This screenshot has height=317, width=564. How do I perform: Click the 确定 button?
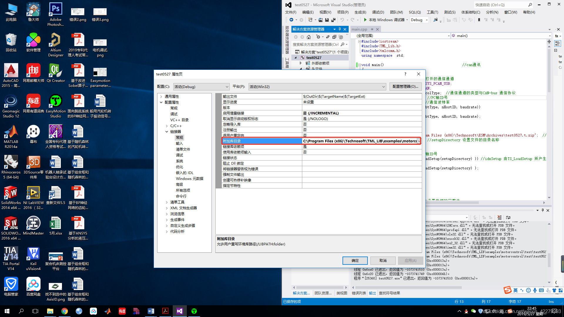pos(355,260)
